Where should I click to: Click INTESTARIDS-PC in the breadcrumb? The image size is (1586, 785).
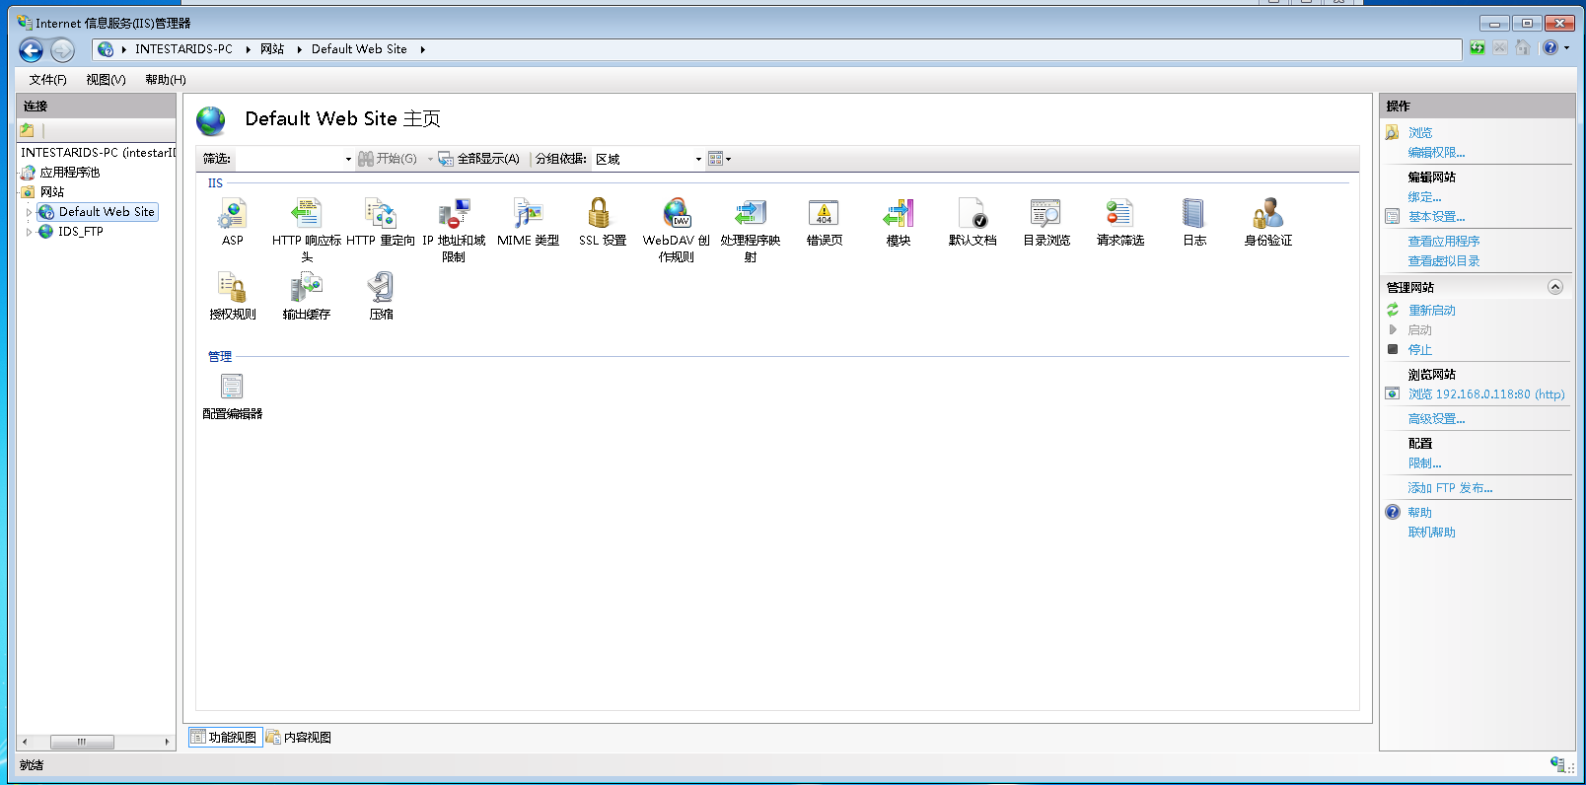click(x=183, y=49)
